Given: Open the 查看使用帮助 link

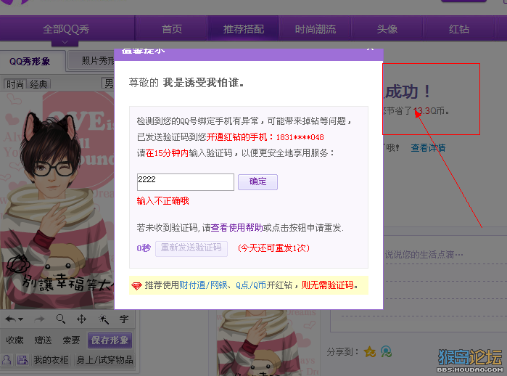Looking at the screenshot, I should (236, 228).
